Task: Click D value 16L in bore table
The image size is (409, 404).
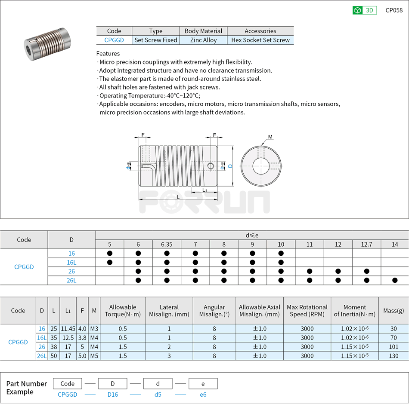Action: [x=71, y=263]
